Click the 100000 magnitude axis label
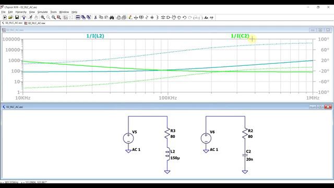Viewport: 334px width, 188px height. [11, 39]
